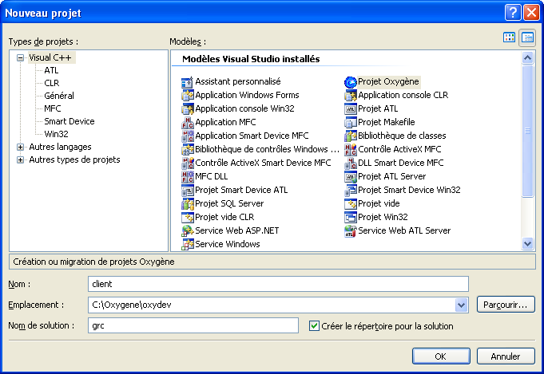Pick the Application console CLR icon
The image size is (544, 374).
[350, 95]
